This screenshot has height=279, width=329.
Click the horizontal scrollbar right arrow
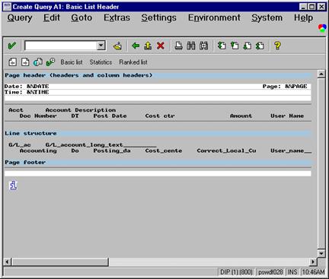click(313, 262)
